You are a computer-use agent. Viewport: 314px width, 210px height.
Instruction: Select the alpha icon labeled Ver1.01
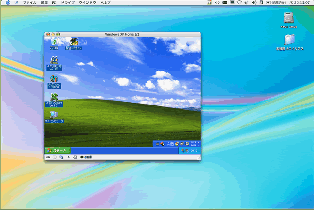click(54, 60)
